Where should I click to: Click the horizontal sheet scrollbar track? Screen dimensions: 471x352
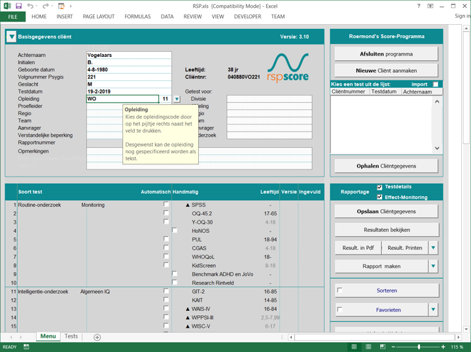pyautogui.click(x=375, y=338)
